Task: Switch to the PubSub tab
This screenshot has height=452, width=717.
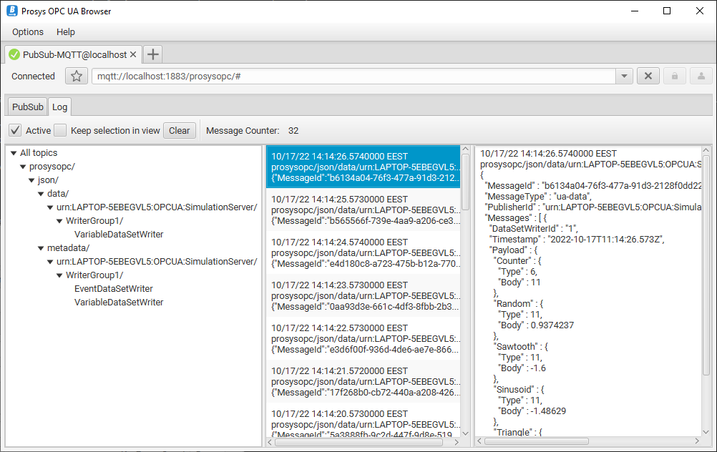Action: (28, 107)
